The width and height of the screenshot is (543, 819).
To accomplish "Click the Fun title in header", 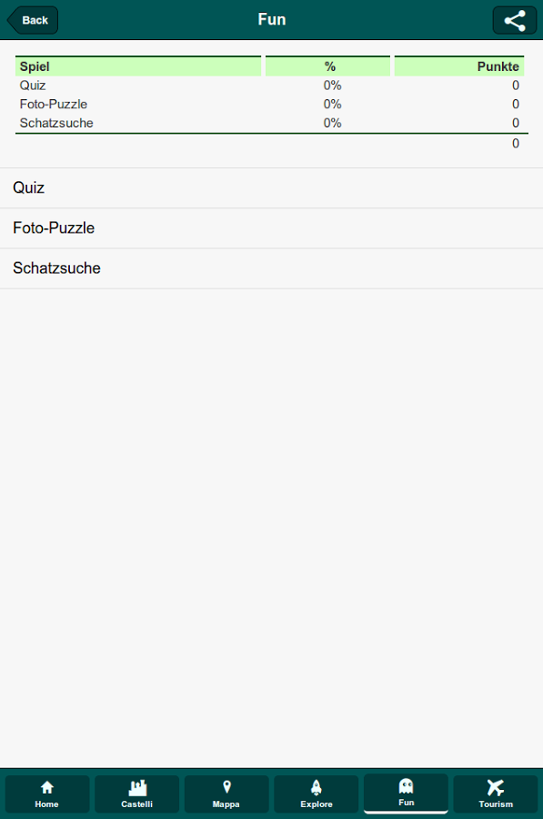I will [271, 19].
